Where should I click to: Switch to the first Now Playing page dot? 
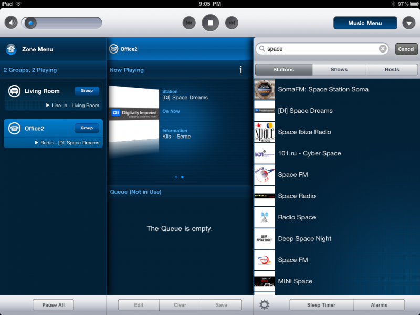click(x=176, y=177)
